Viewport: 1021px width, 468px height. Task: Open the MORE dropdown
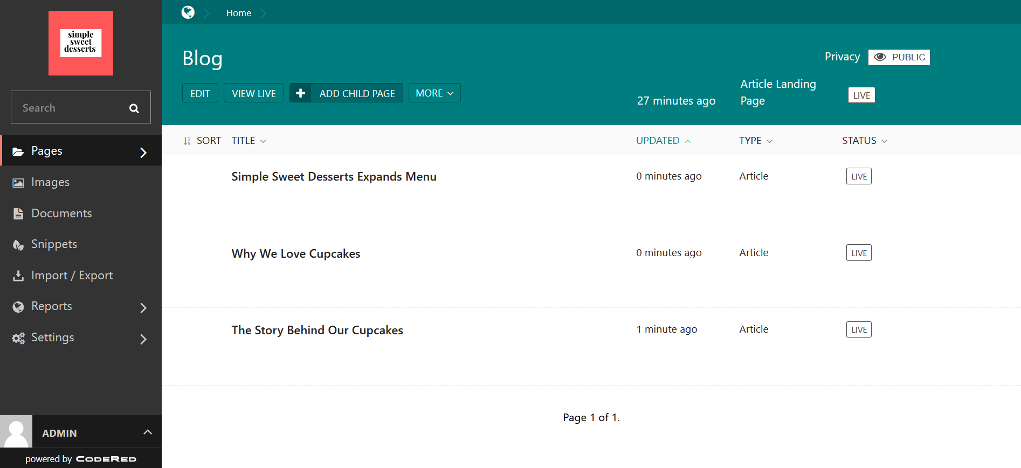[434, 93]
